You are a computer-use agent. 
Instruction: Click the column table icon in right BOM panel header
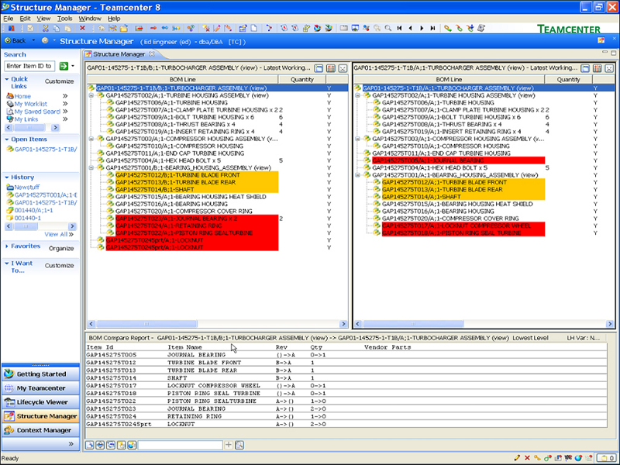click(x=598, y=68)
